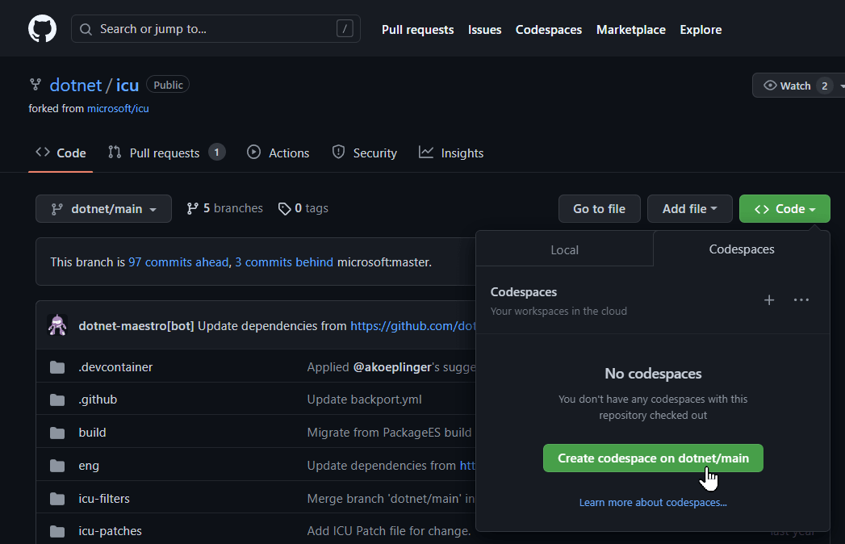
Task: Follow the Learn more about codespaces link
Action: click(653, 502)
